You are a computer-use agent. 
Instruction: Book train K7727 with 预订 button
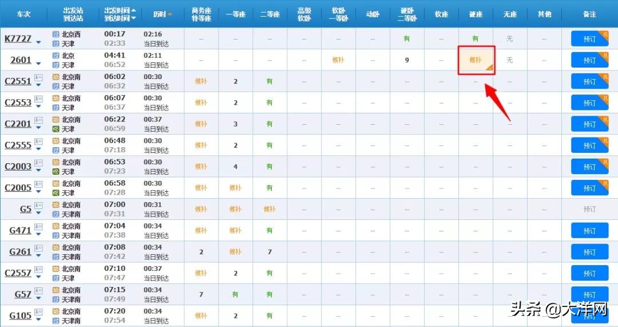(589, 39)
